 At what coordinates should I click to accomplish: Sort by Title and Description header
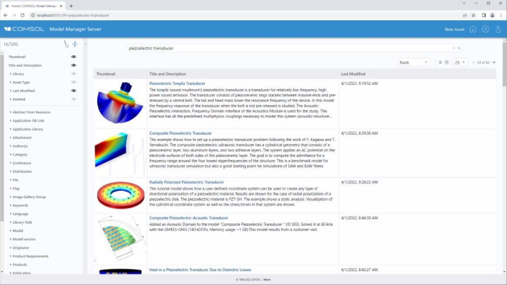click(167, 74)
